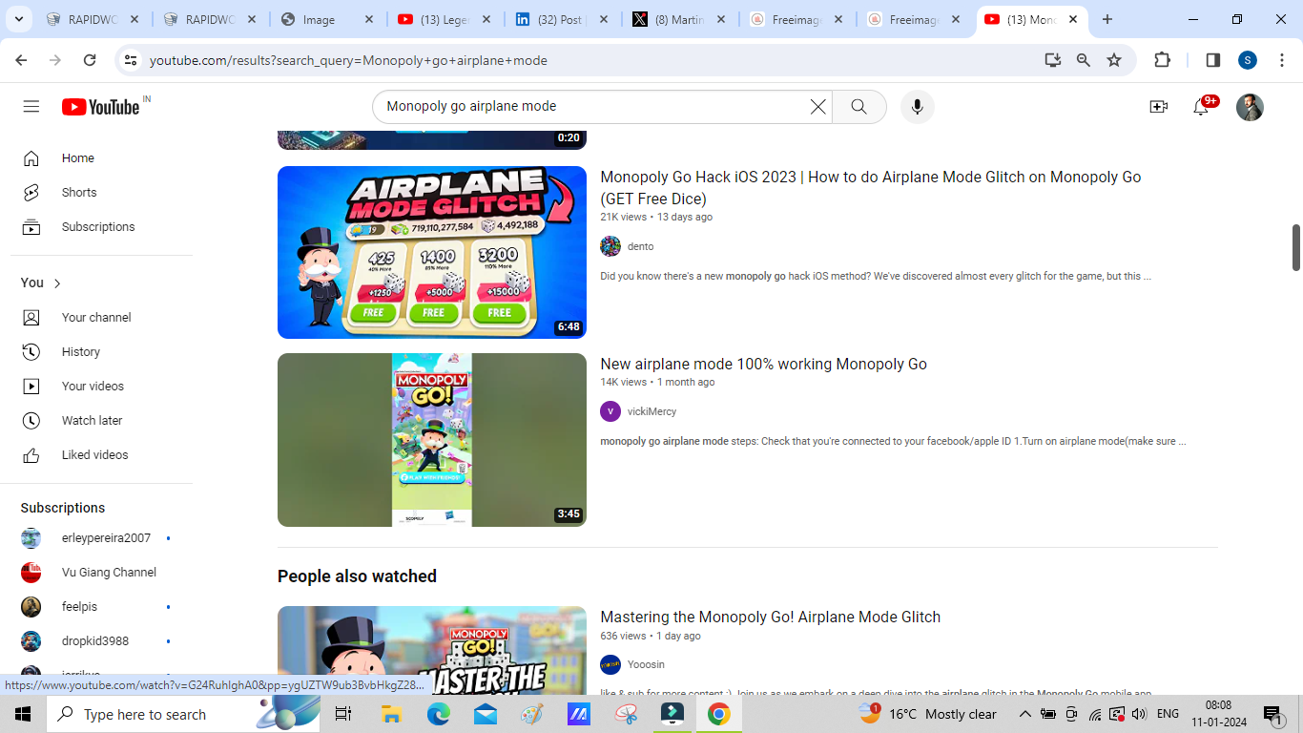Open New airplane mode 100% working title

pyautogui.click(x=763, y=365)
